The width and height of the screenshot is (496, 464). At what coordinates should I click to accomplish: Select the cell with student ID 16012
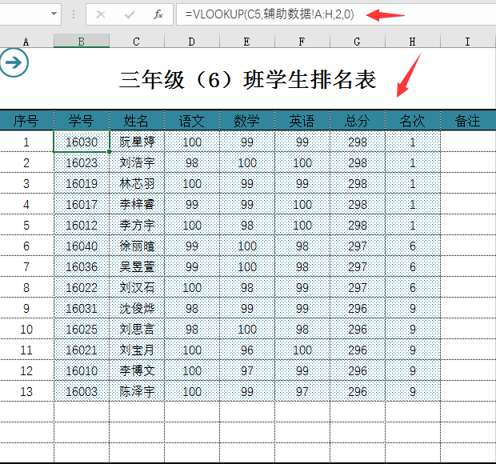[x=82, y=225]
